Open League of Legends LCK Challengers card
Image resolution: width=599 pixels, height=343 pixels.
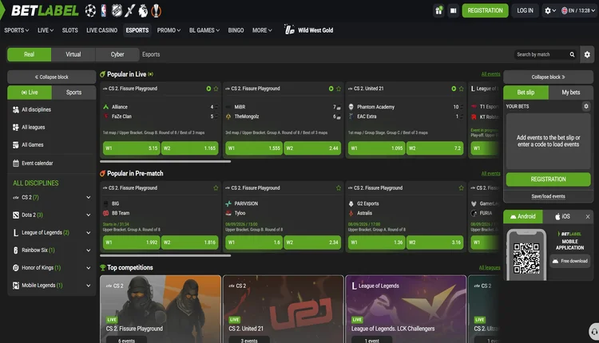(406, 309)
